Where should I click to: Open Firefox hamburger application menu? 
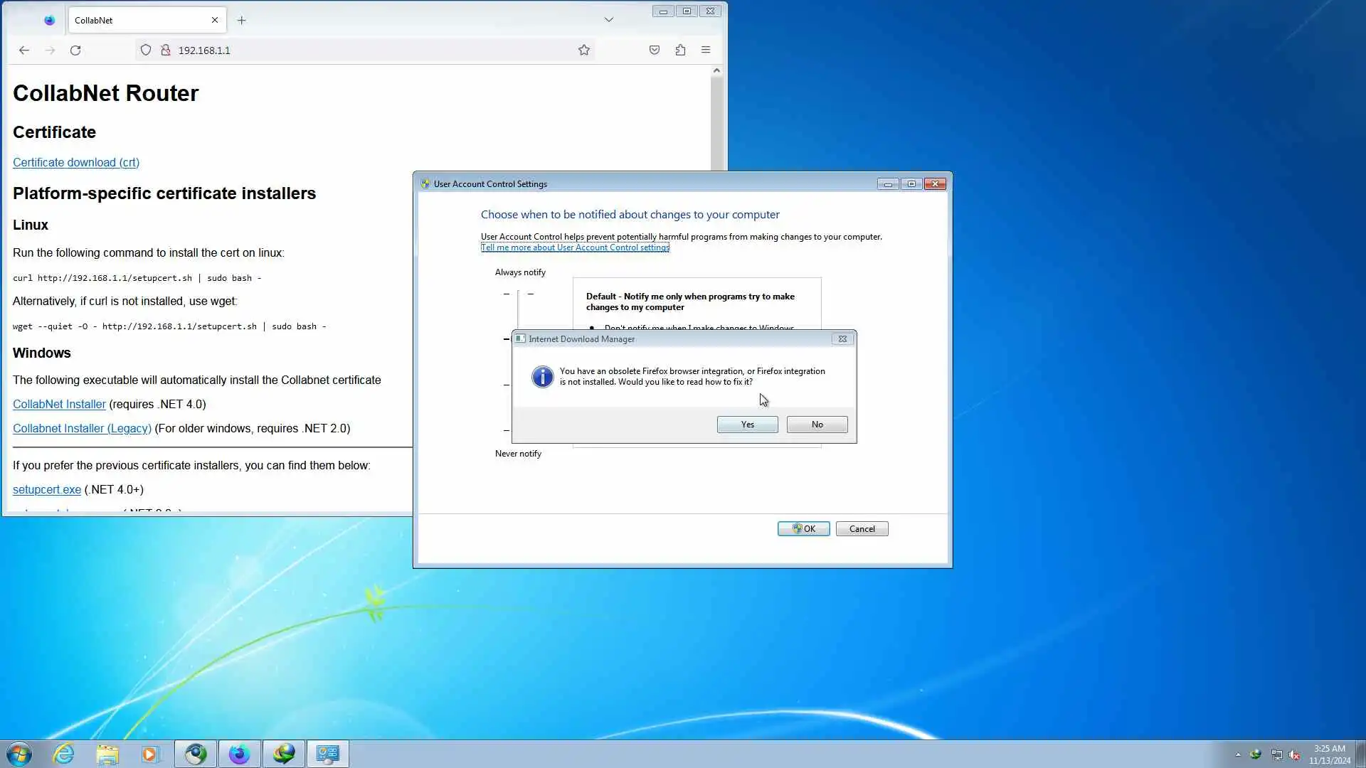click(706, 50)
